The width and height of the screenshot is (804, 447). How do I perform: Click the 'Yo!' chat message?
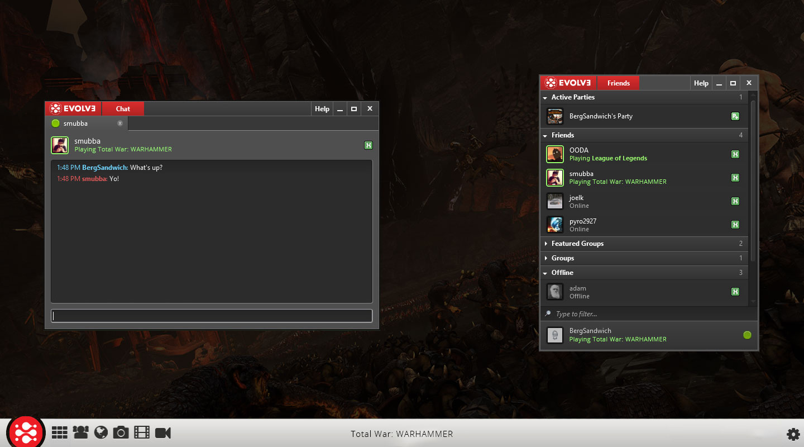[114, 179]
